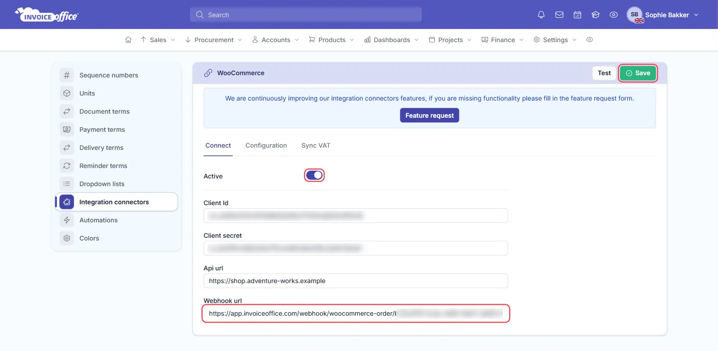Click the Feature request button

(x=429, y=115)
